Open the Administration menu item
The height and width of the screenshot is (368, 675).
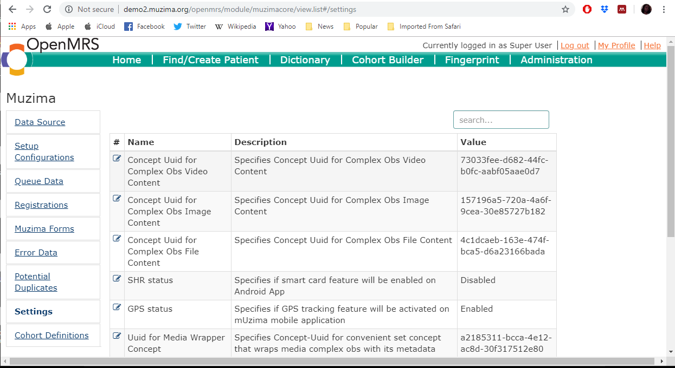[x=556, y=60]
